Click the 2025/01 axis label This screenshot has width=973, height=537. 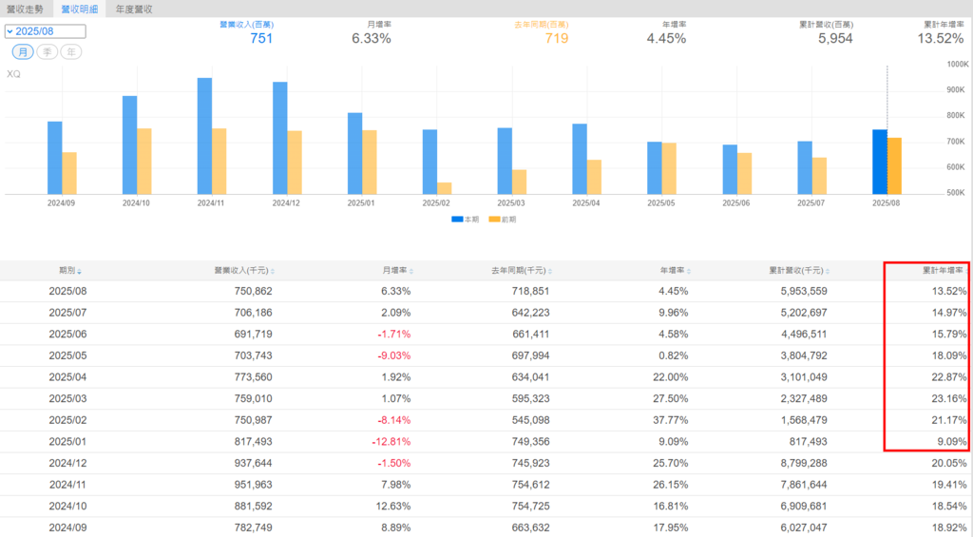coord(360,203)
